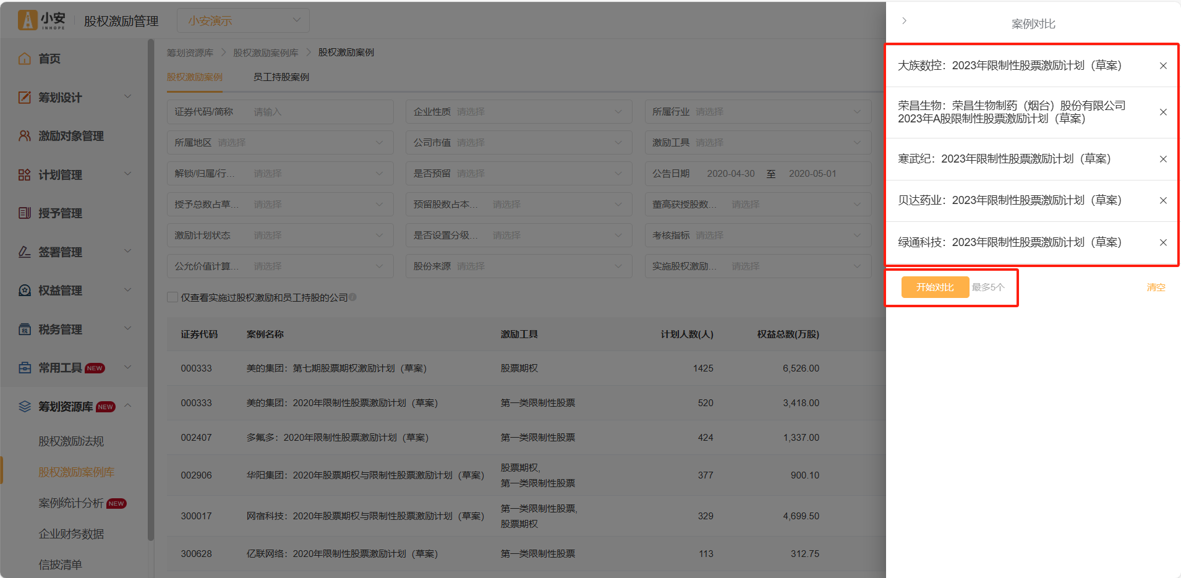Remove 寒武纪 case from comparison
Image resolution: width=1181 pixels, height=578 pixels.
(1163, 159)
